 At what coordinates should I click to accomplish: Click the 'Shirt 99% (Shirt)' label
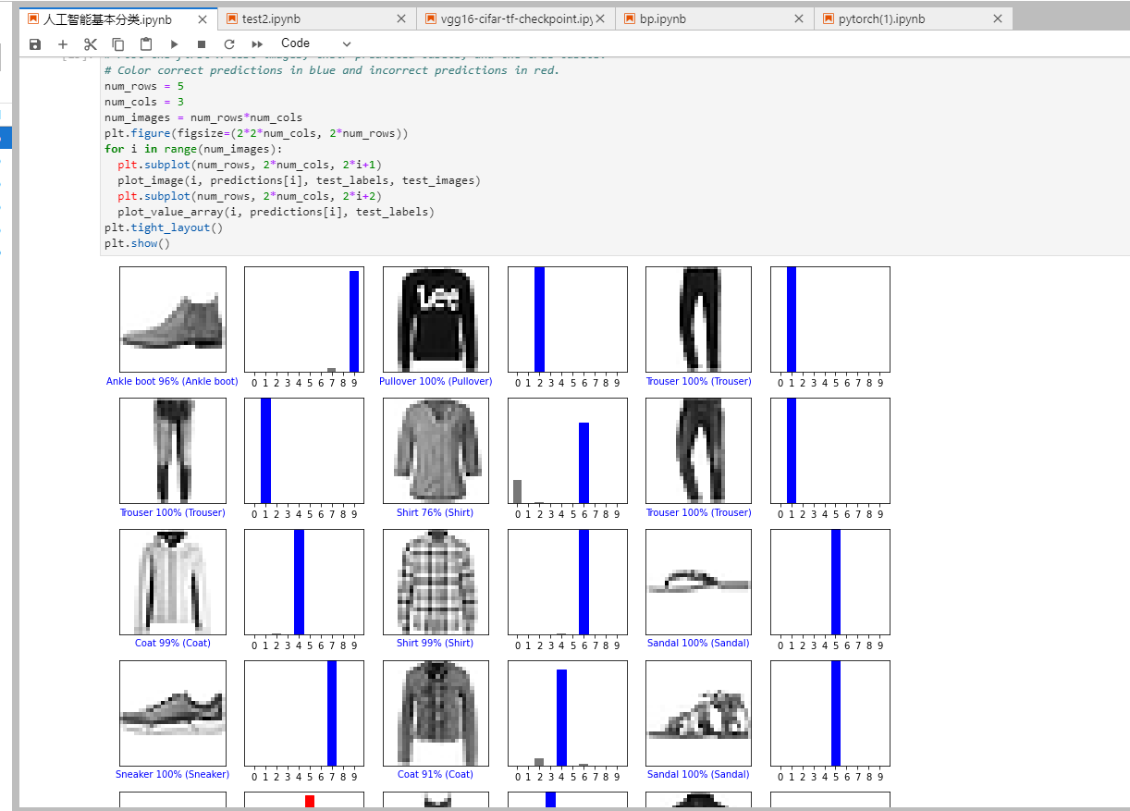[x=435, y=644]
